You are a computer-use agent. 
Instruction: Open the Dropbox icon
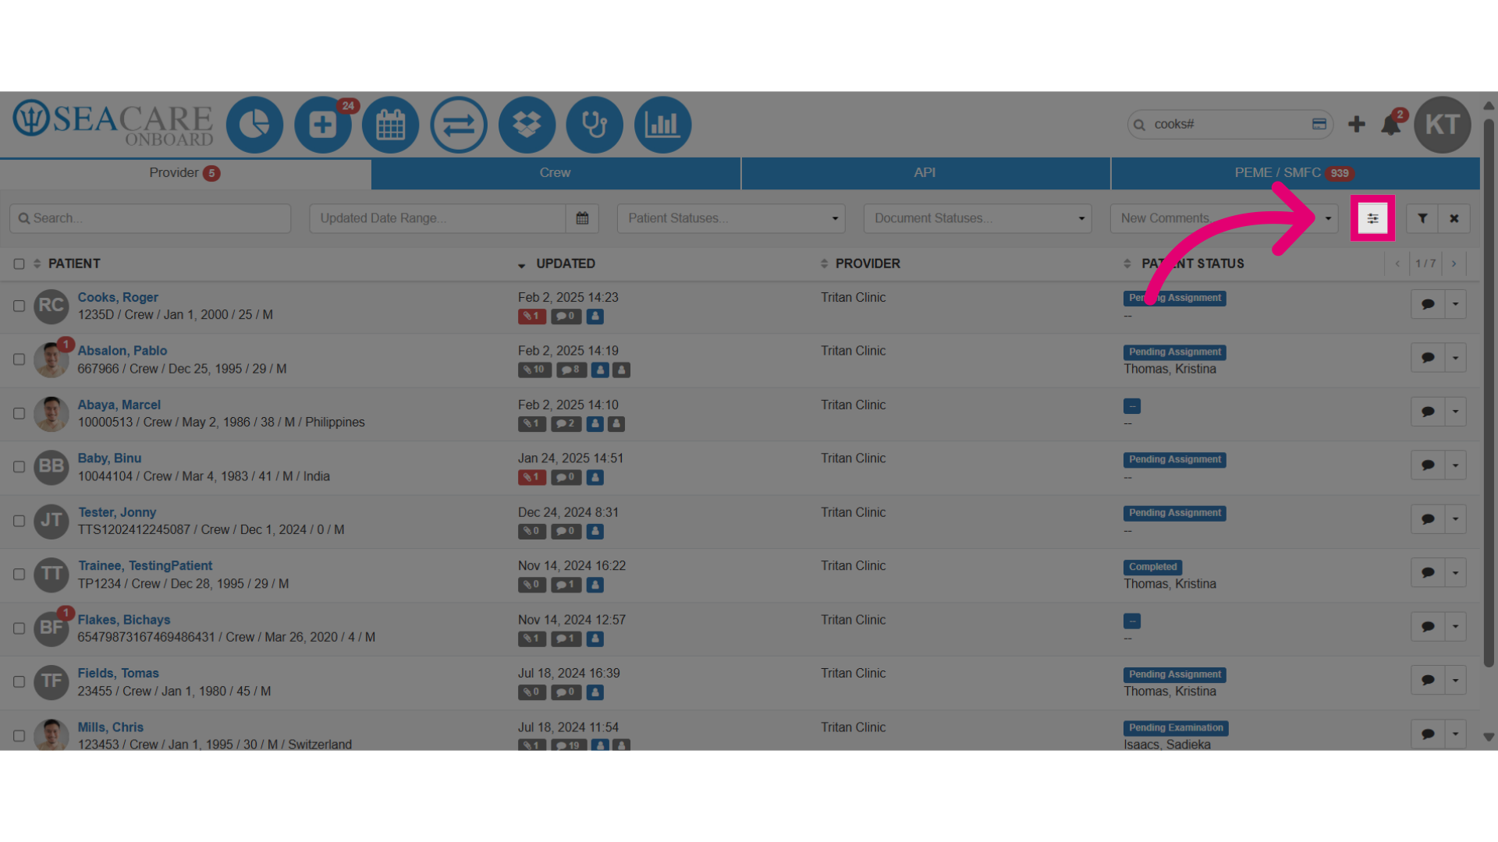pyautogui.click(x=527, y=125)
